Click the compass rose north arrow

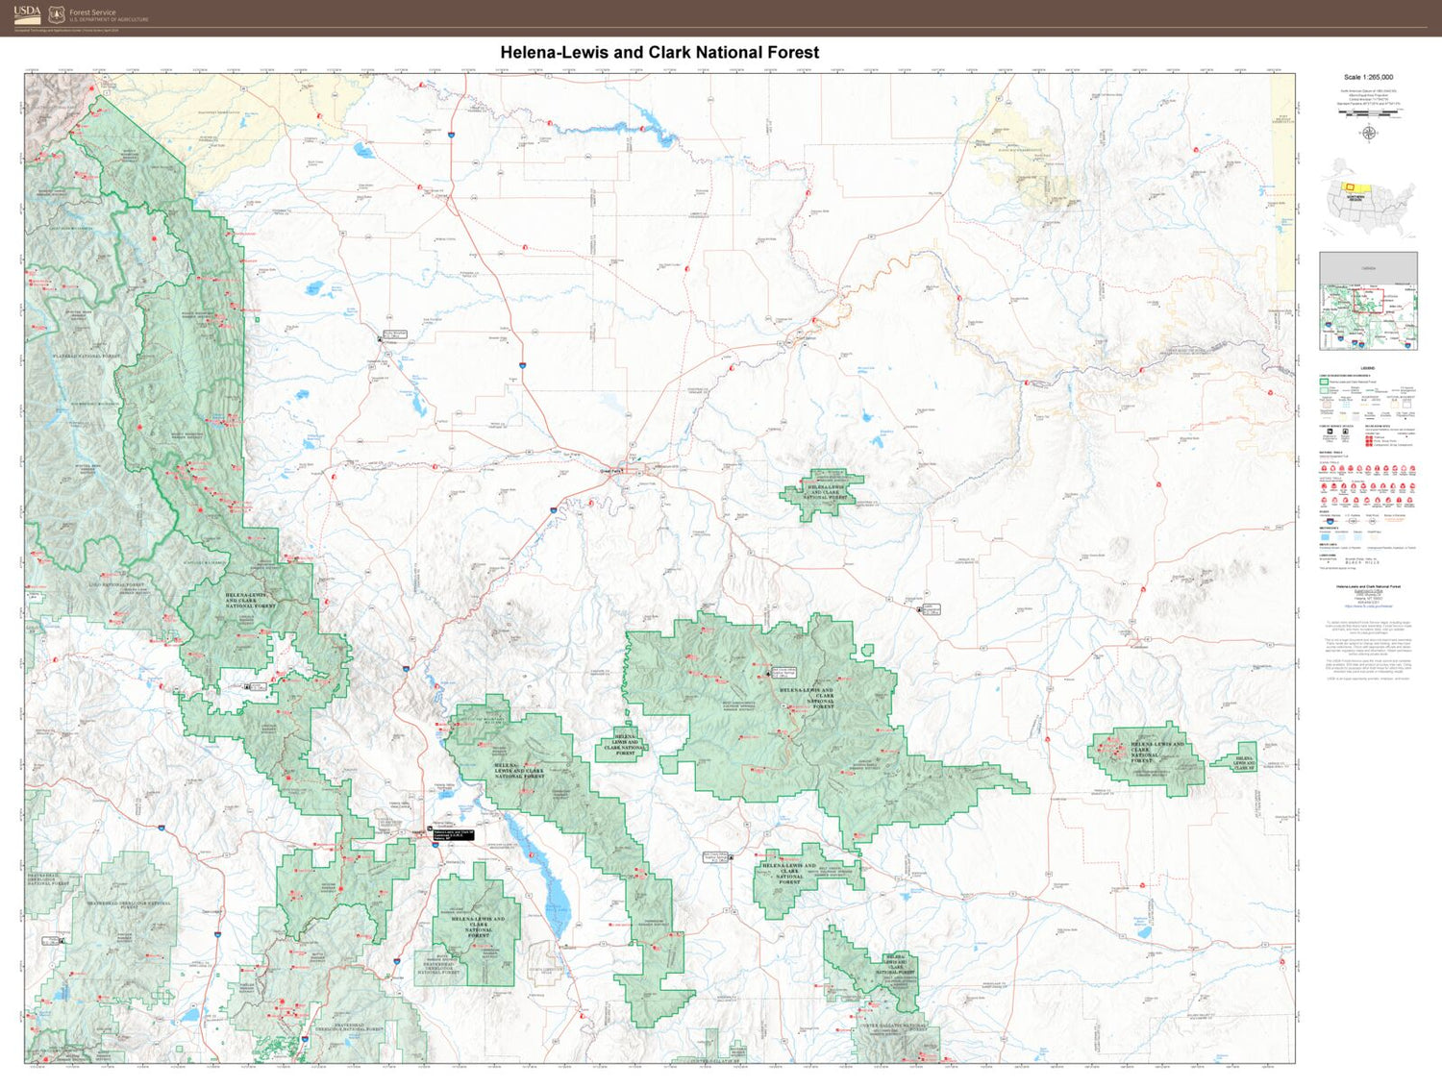point(1368,133)
